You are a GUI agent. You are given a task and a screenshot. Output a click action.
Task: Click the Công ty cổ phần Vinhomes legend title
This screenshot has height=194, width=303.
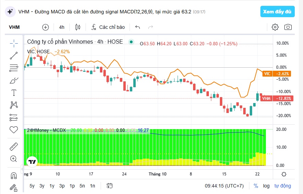click(x=75, y=42)
